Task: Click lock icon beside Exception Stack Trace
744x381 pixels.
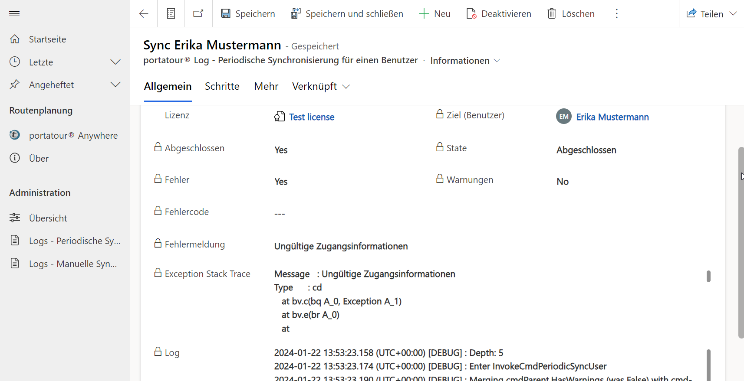Action: [158, 273]
